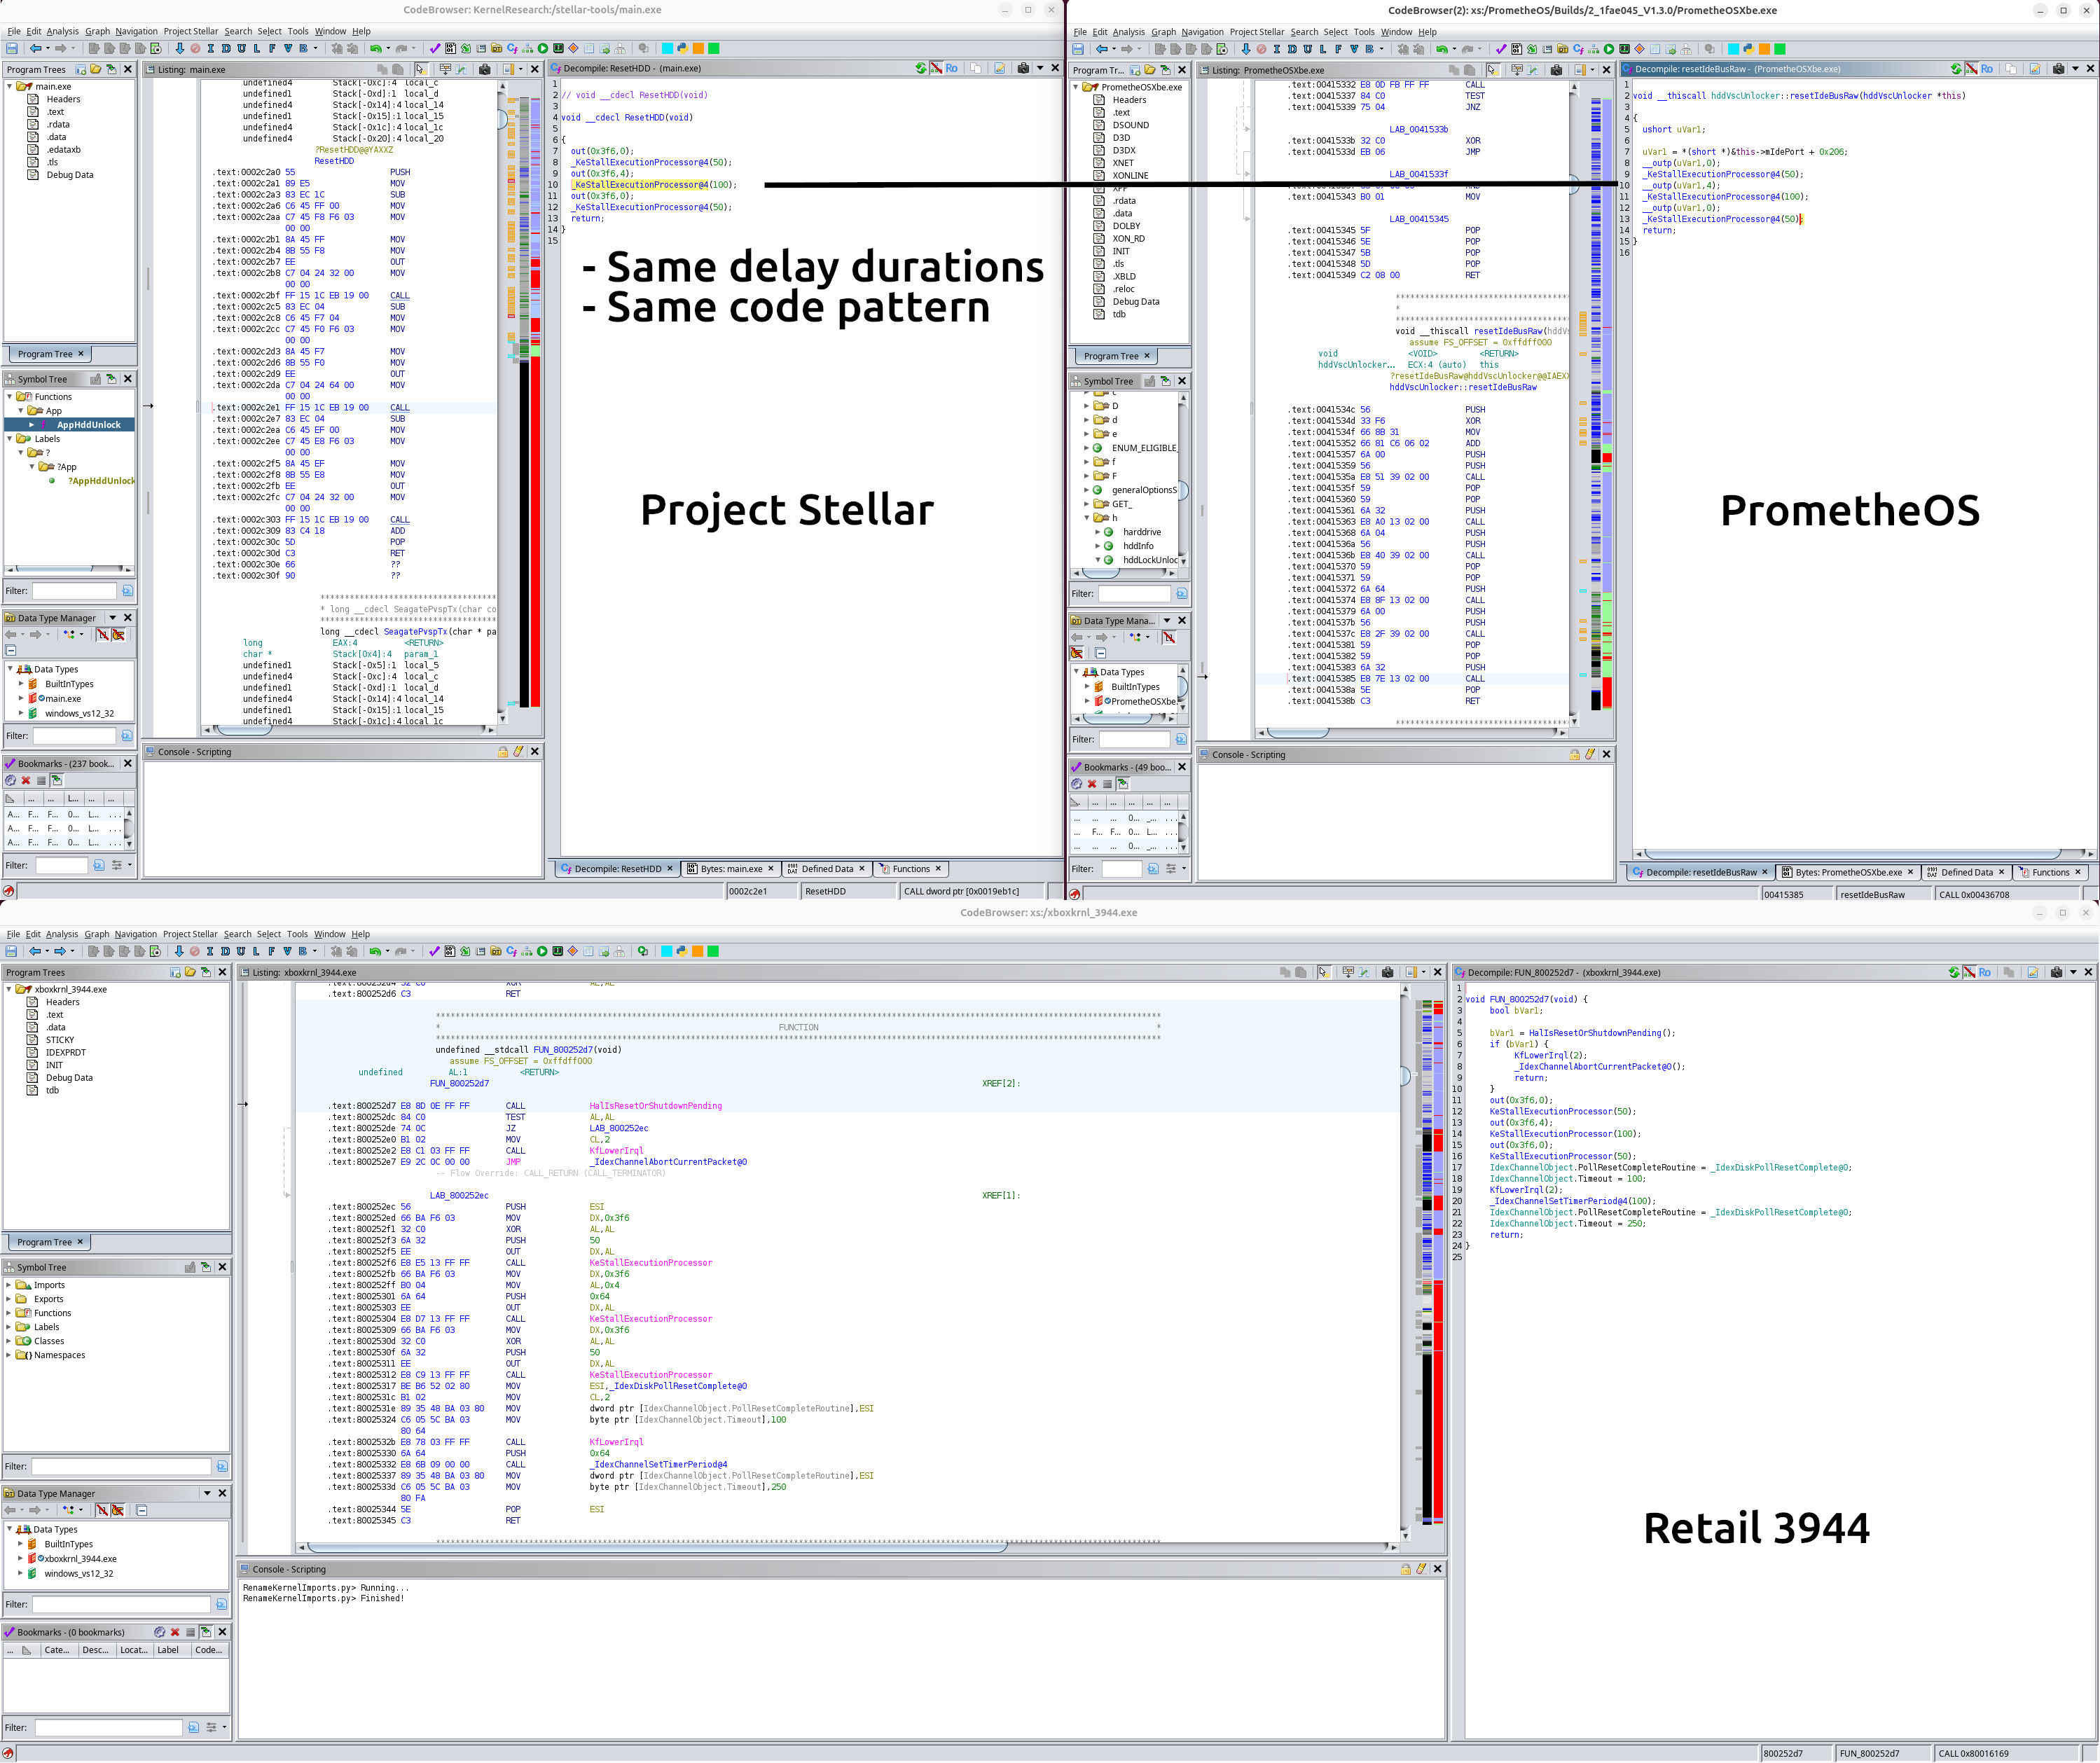Screen dimensions: 2100x1763
Task: Switch to Defined Data tab in PrometheOS window
Action: (x=1967, y=872)
